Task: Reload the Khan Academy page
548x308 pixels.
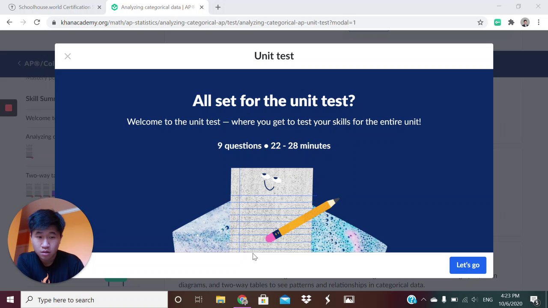Action: [x=37, y=22]
